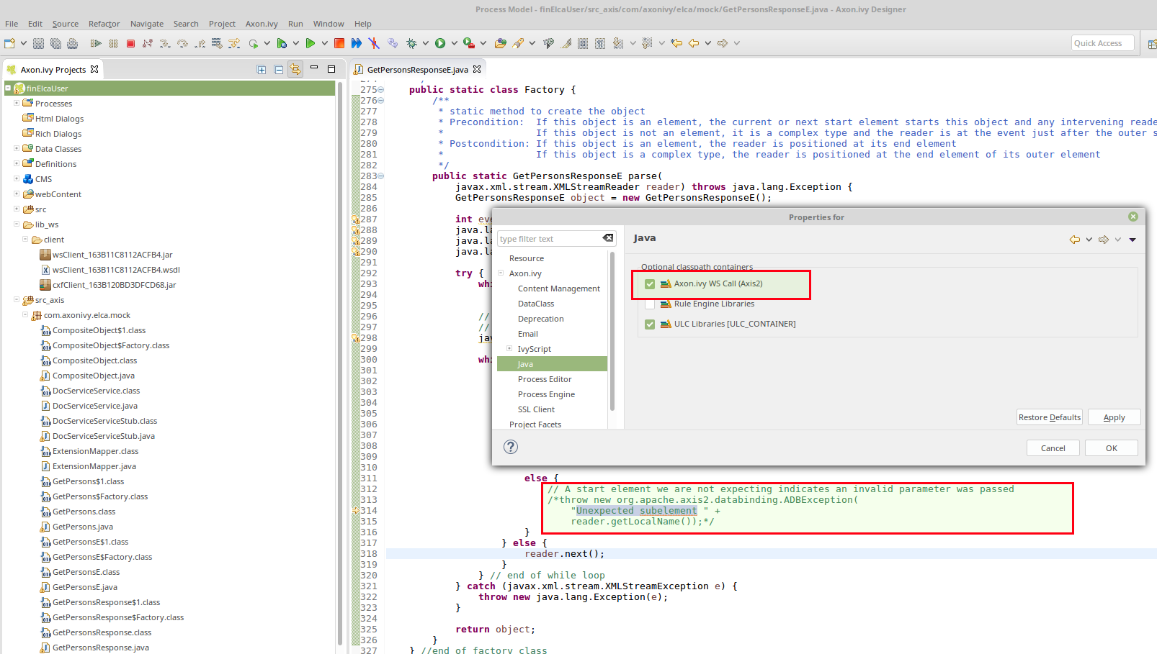Image resolution: width=1157 pixels, height=654 pixels.
Task: Open the Open Perspective icon near Quick Access
Action: (1152, 43)
